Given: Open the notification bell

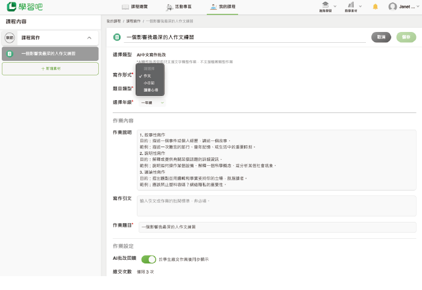Looking at the screenshot, I should pyautogui.click(x=376, y=7).
